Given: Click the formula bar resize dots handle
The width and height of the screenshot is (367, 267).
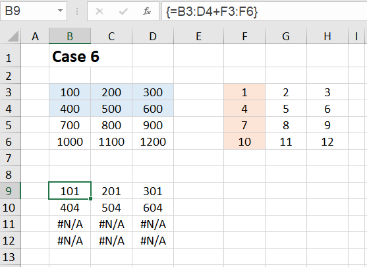Looking at the screenshot, I should click(x=77, y=11).
